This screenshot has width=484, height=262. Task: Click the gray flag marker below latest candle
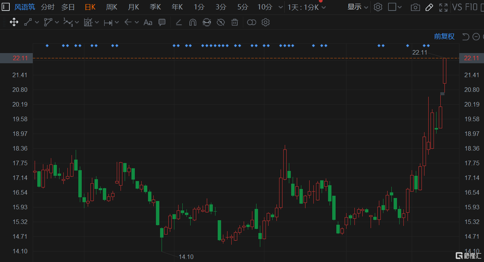pos(442,93)
